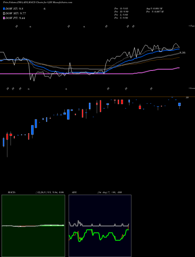Click the '<-Tops' marker label
195x257 pixels.
pyautogui.click(x=192, y=26)
